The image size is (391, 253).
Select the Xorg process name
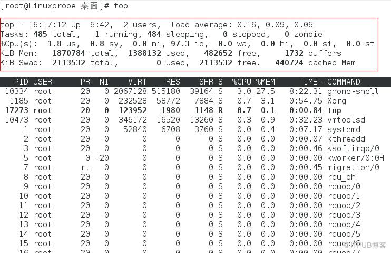click(x=337, y=101)
